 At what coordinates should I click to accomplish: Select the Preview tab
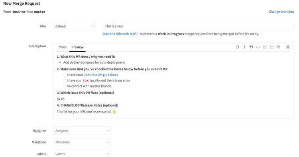pos(77,47)
